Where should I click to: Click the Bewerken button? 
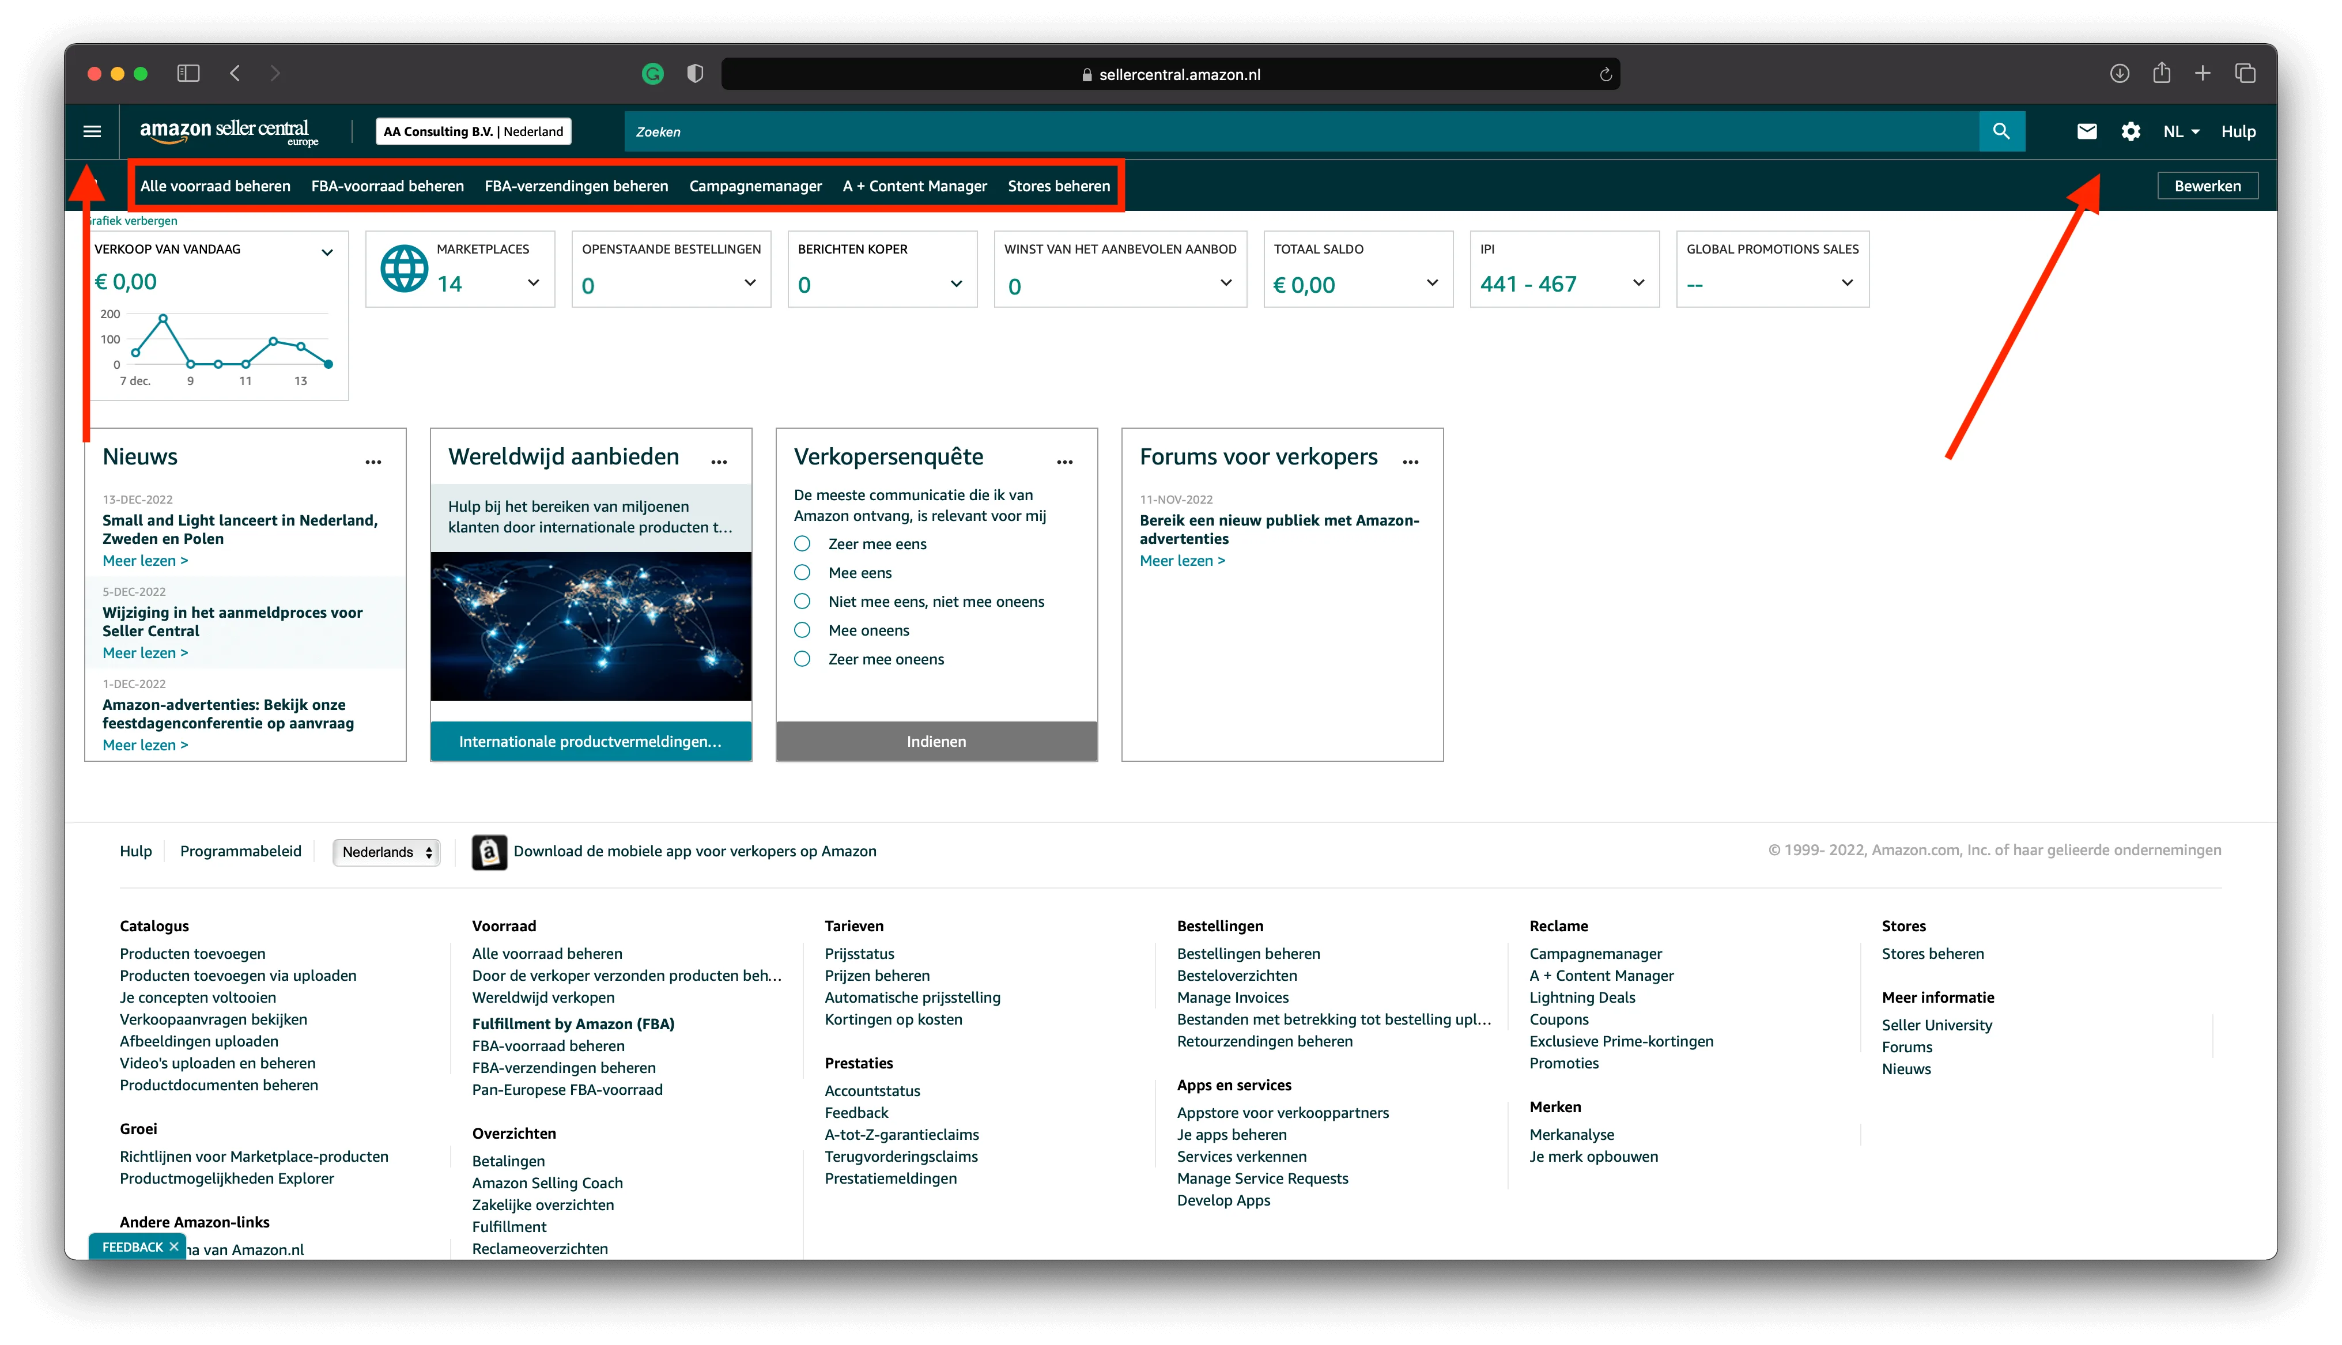pyautogui.click(x=2206, y=186)
